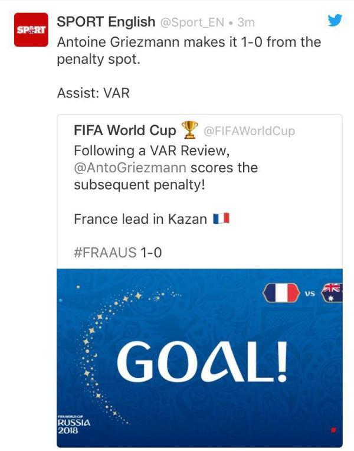
Task: Visit the @FIFAWorldCup handle
Action: coord(249,130)
